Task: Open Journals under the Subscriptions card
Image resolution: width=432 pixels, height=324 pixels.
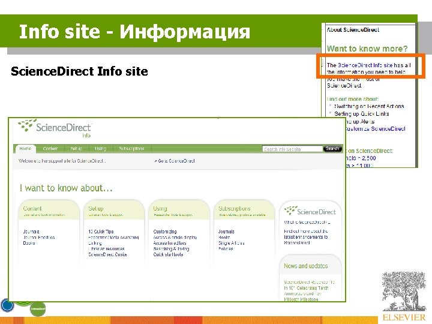Action: [x=226, y=232]
